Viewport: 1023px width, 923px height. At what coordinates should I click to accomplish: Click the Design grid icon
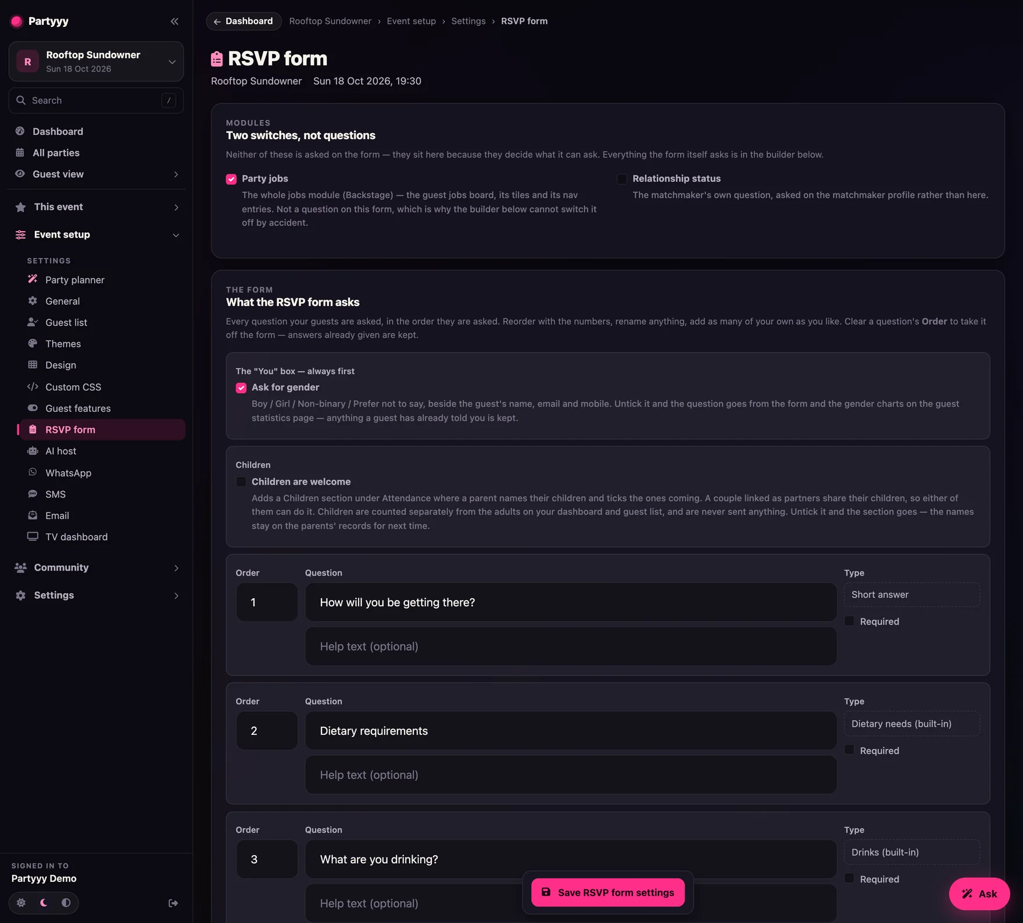pyautogui.click(x=33, y=365)
